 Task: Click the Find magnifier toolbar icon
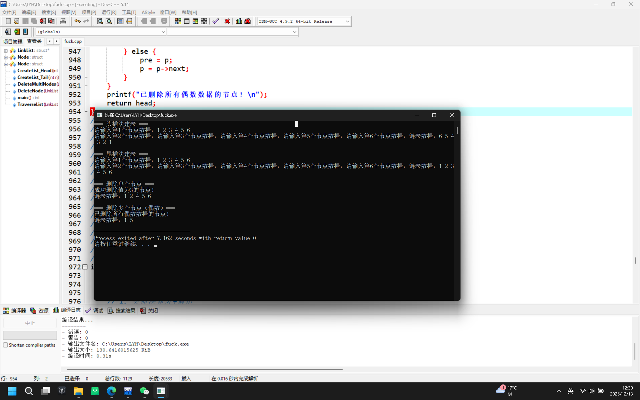[100, 21]
